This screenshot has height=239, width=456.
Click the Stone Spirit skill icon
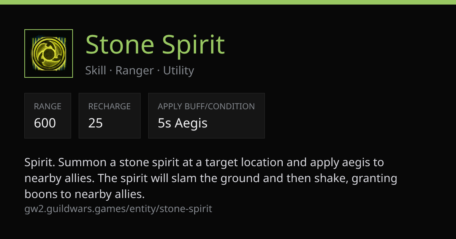click(x=49, y=53)
